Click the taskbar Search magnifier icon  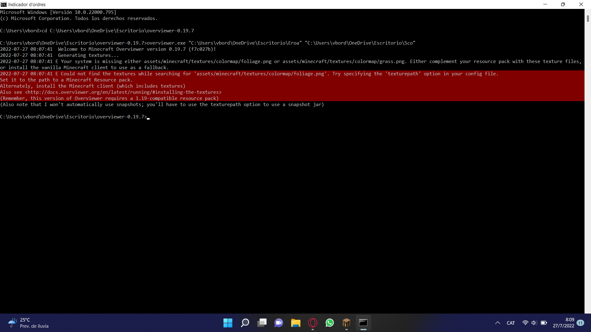tap(245, 323)
